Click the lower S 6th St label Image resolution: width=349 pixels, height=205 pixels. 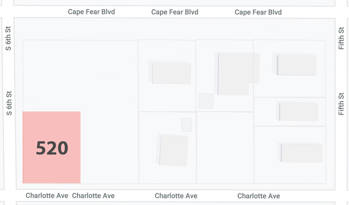pyautogui.click(x=9, y=103)
